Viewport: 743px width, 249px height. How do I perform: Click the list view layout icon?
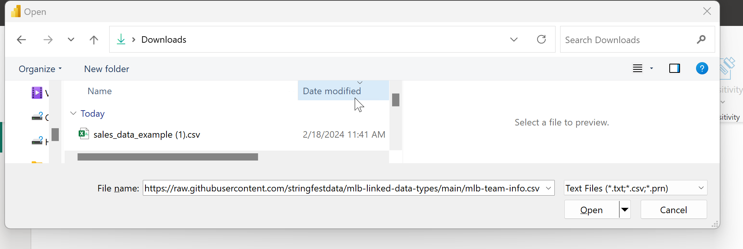[638, 69]
